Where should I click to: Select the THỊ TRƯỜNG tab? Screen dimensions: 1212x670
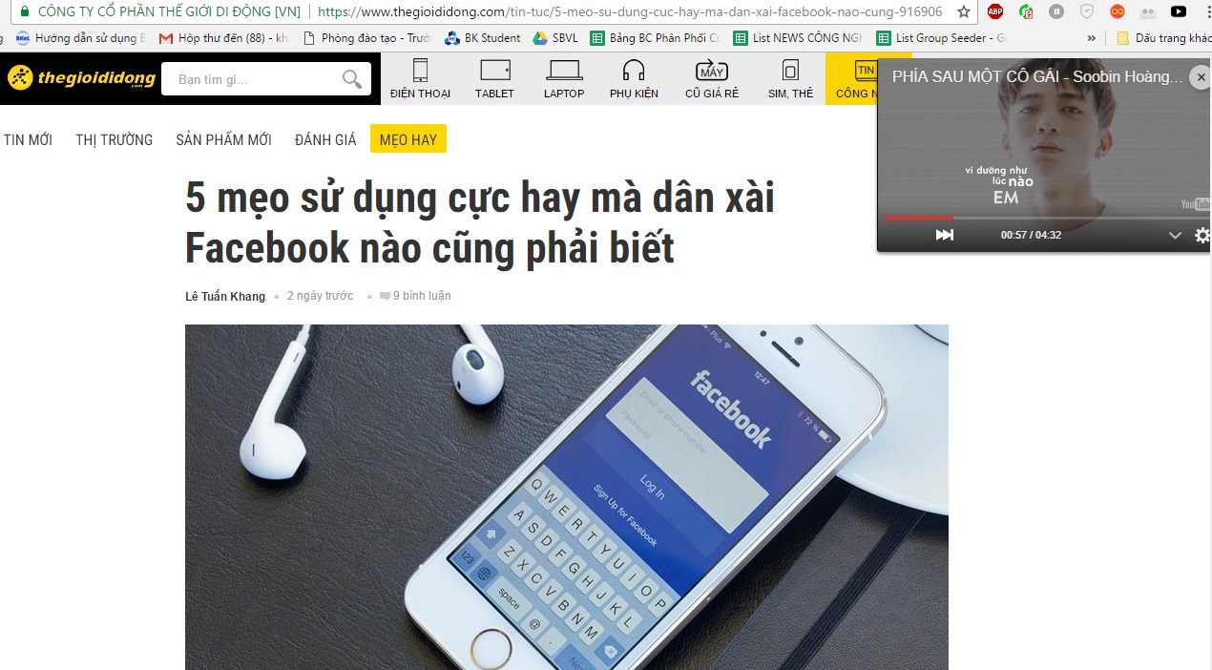(x=115, y=139)
